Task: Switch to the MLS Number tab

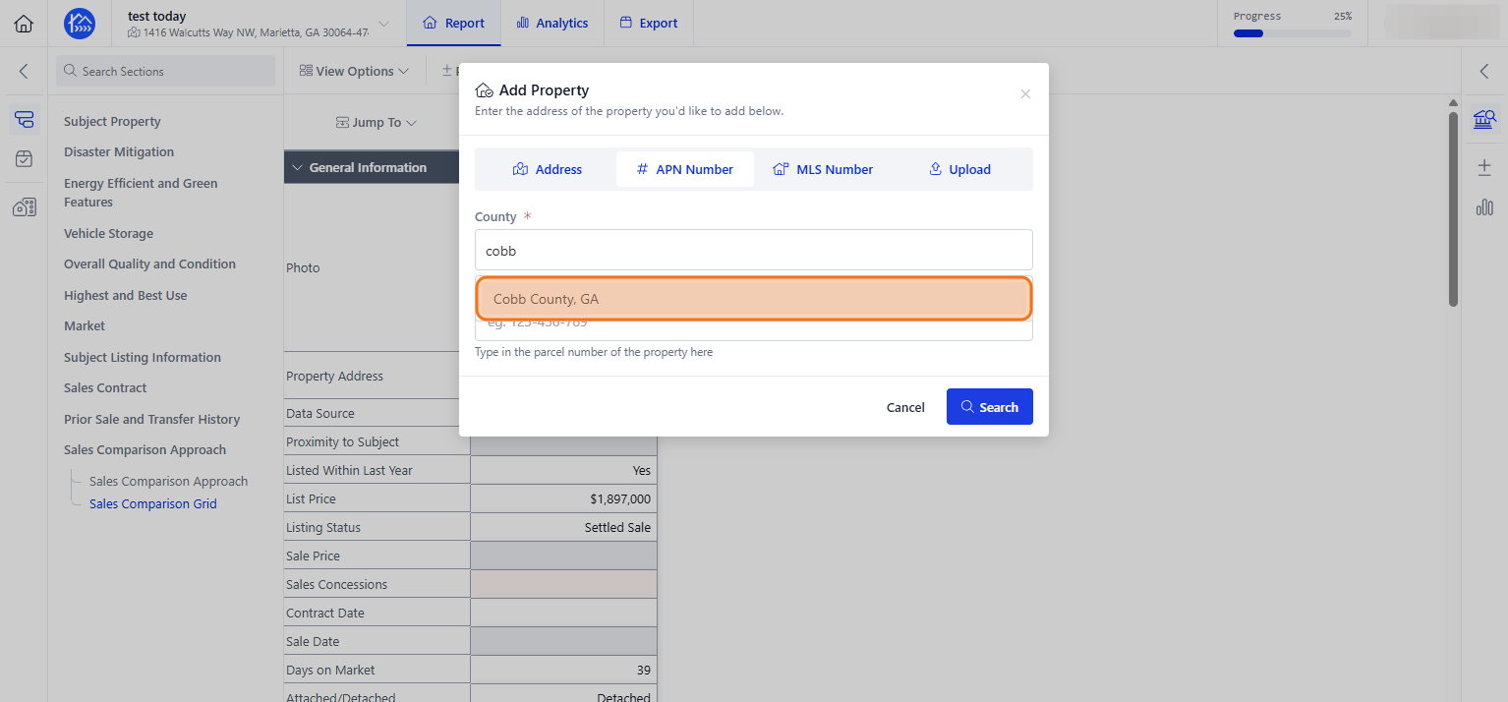Action: click(823, 169)
